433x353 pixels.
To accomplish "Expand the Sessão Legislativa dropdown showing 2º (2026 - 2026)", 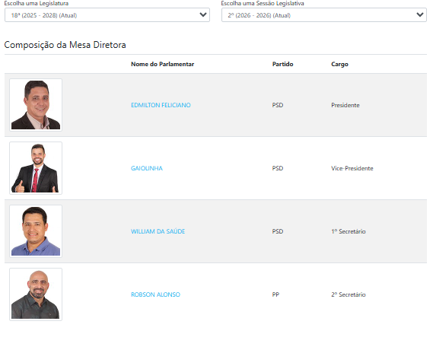I will 324,15.
